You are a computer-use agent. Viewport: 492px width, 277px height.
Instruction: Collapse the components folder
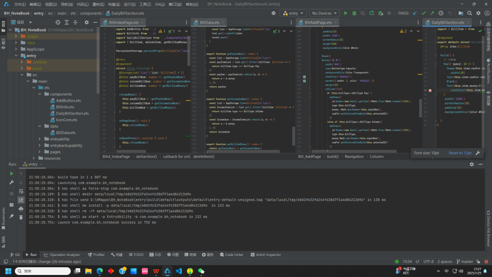click(x=40, y=94)
